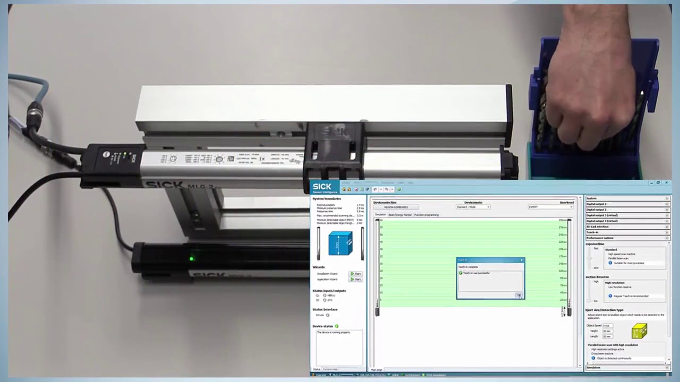Image resolution: width=680 pixels, height=382 pixels.
Task: Adjust the response time fast/slow slider
Action: click(x=589, y=258)
